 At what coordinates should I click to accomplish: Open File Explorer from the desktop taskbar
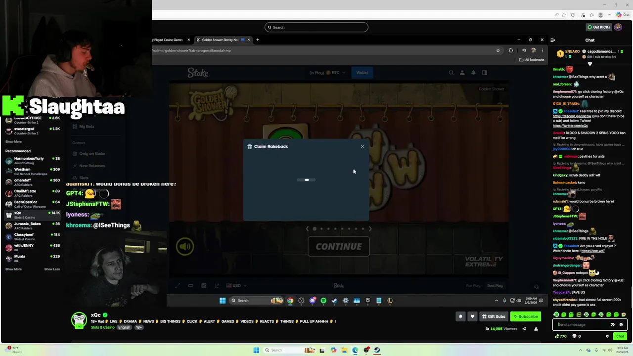pyautogui.click(x=344, y=350)
